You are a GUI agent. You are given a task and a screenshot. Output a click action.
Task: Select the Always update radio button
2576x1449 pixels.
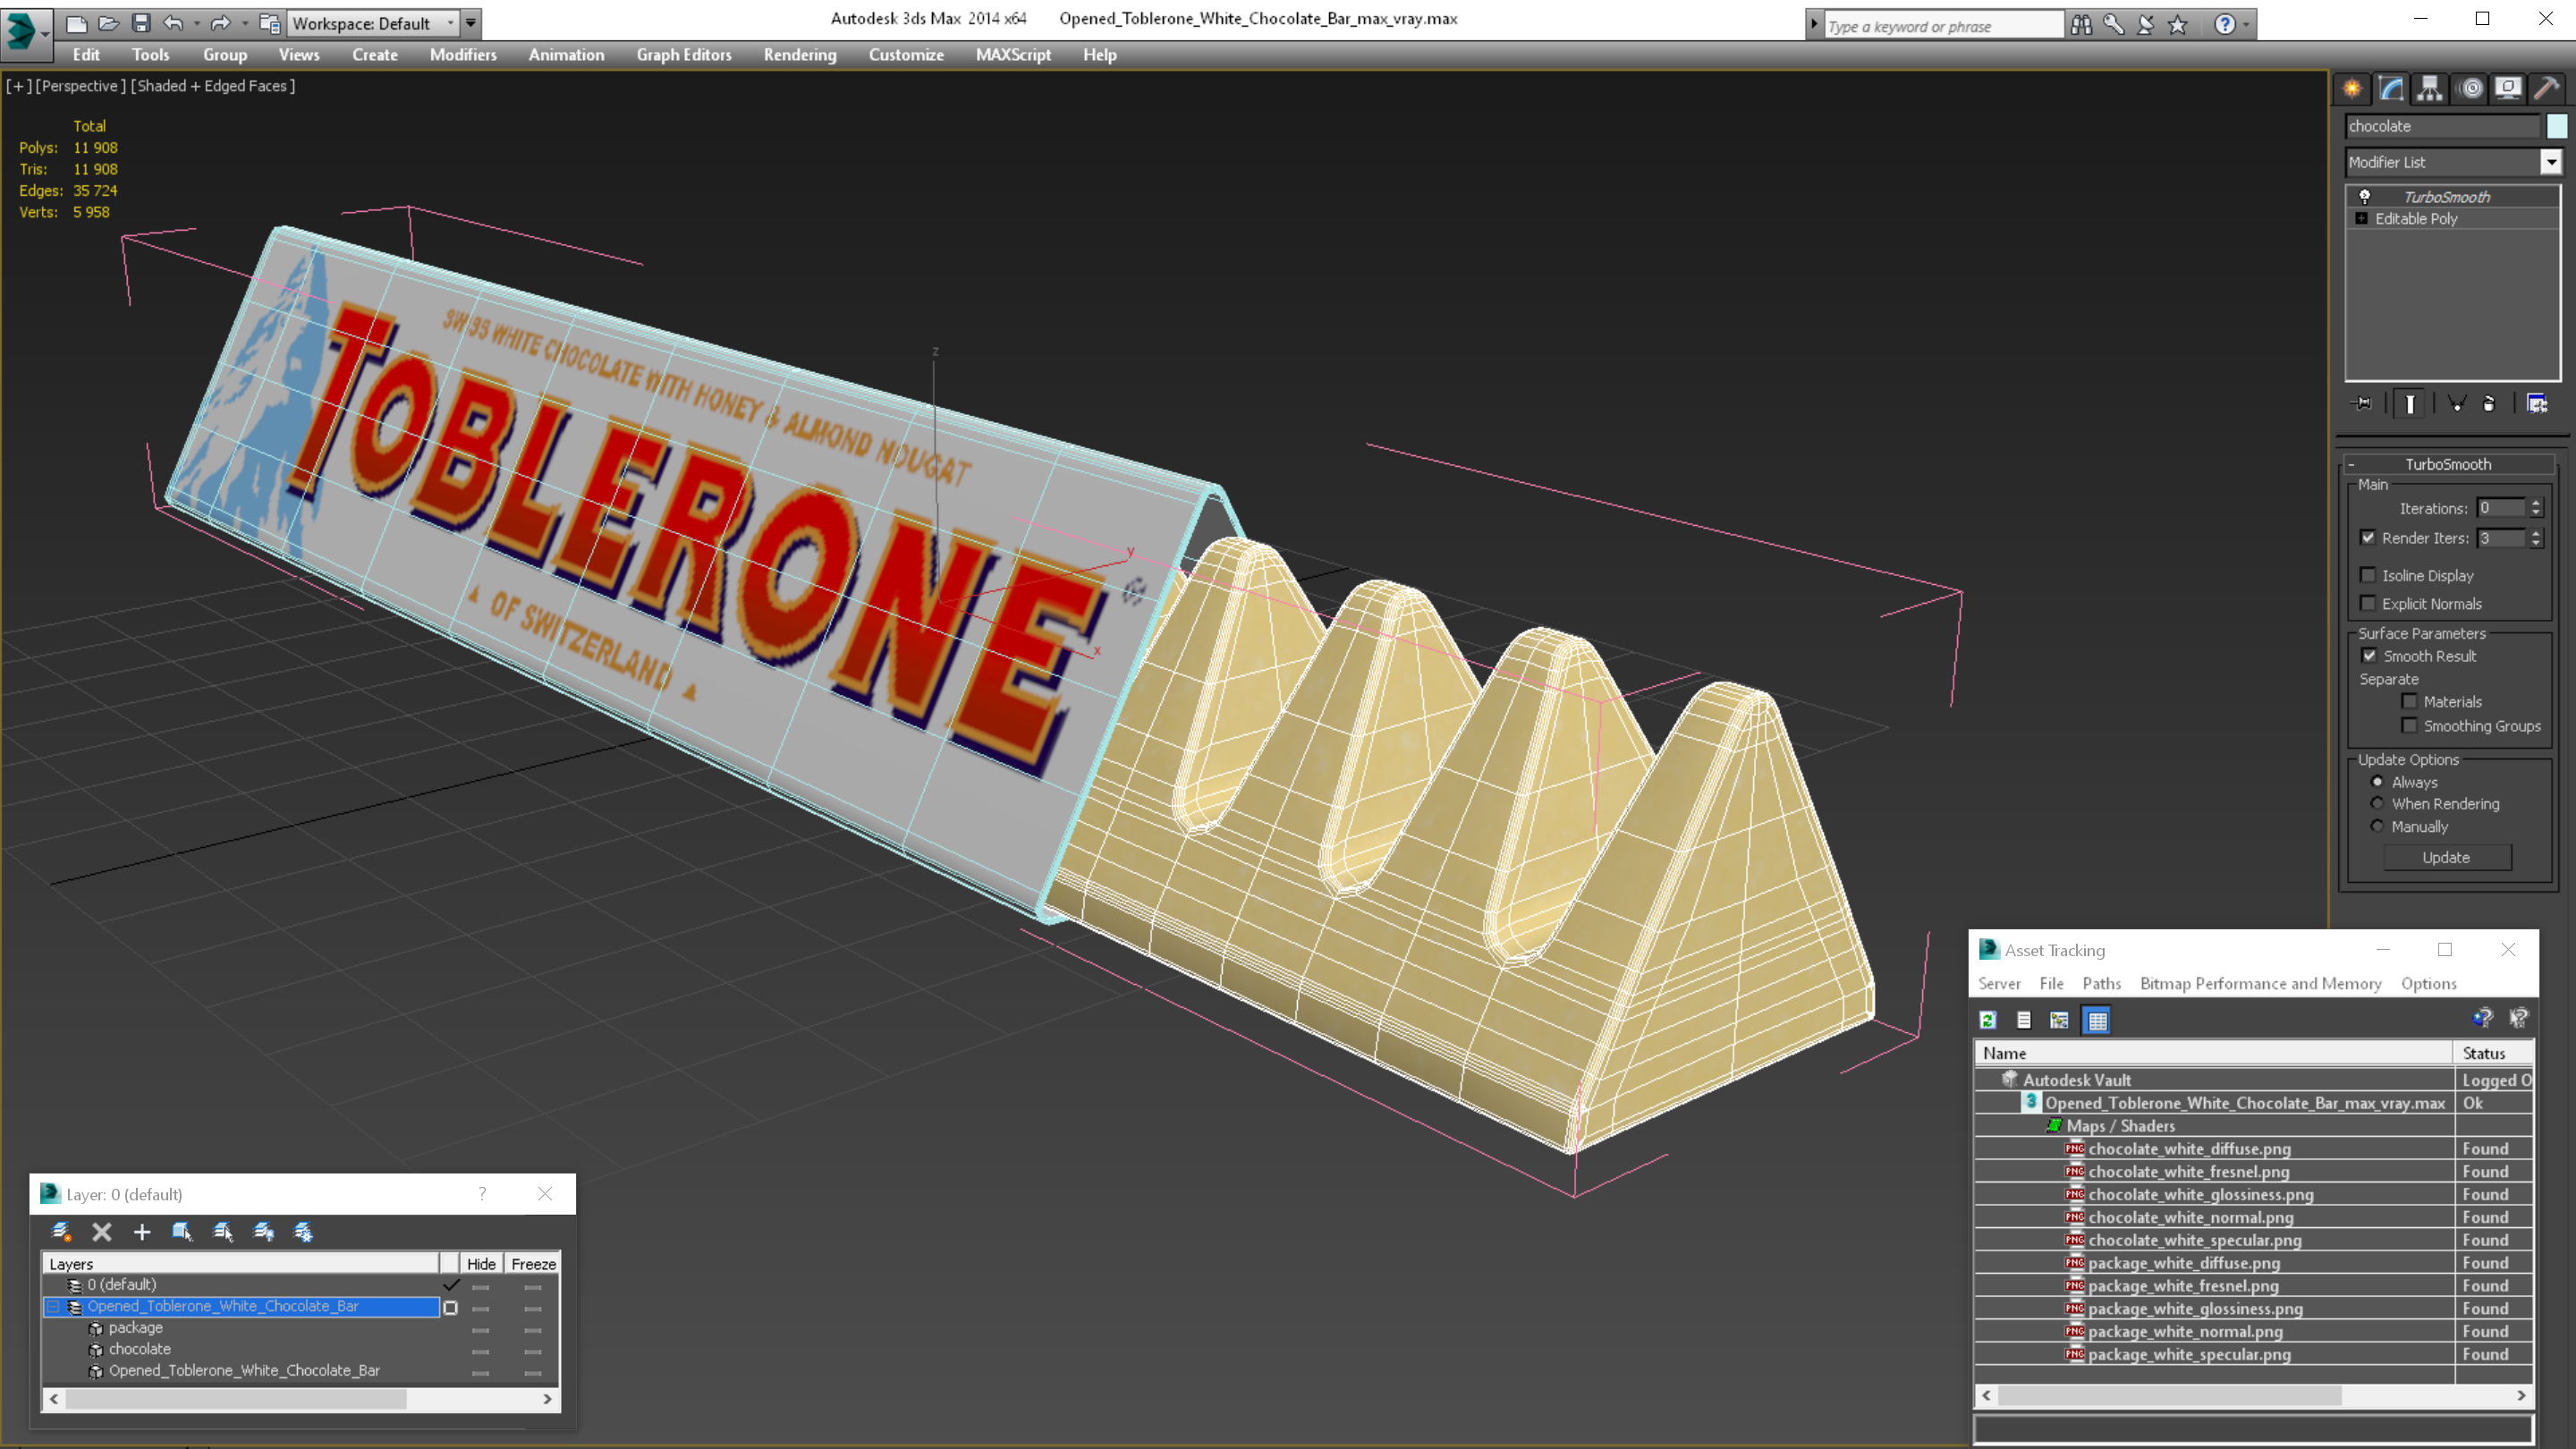click(x=2377, y=781)
